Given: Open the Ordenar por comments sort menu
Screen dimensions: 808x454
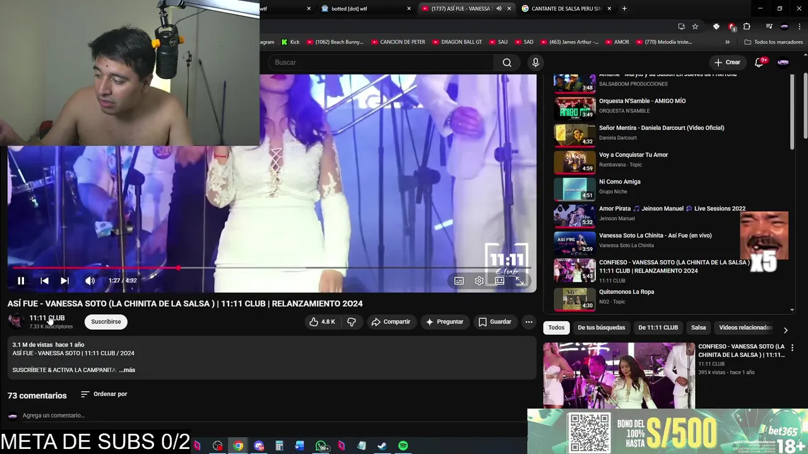Looking at the screenshot, I should (104, 394).
